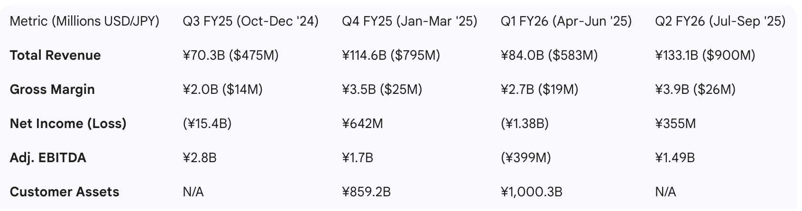Click the ¥70.3B ($475M) revenue cell
This screenshot has width=802, height=211.
(x=230, y=55)
